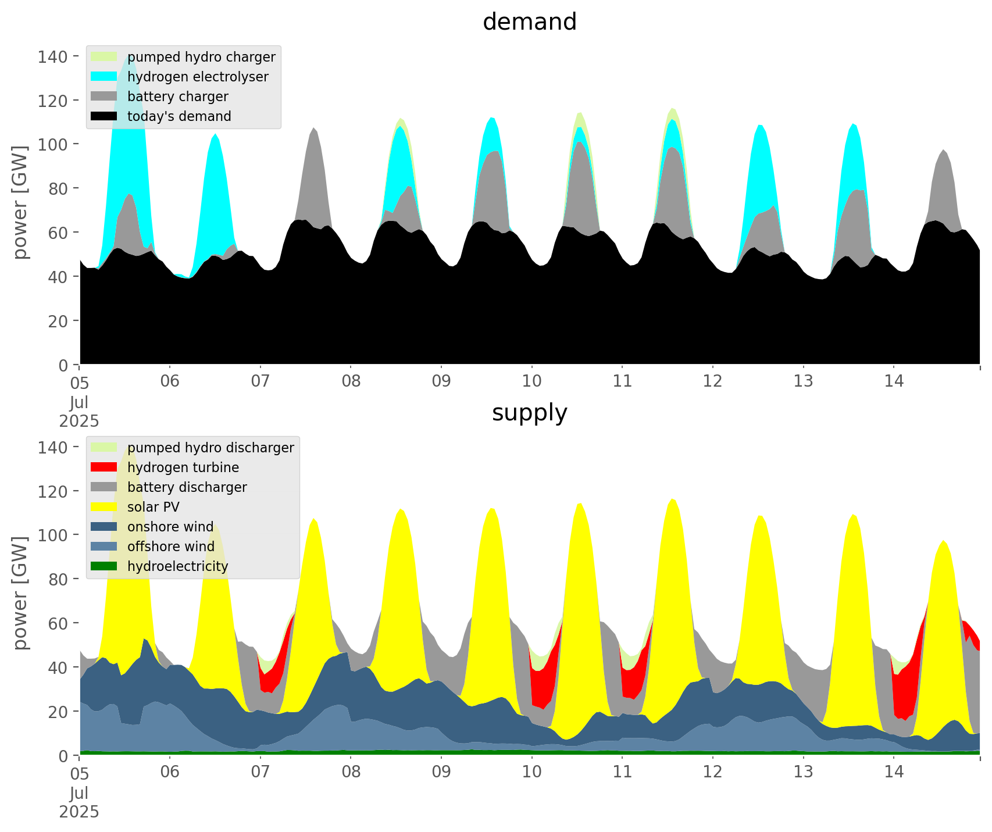The height and width of the screenshot is (832, 992).
Task: Click the red hydrogen turbine legend swatch
Action: (x=104, y=467)
